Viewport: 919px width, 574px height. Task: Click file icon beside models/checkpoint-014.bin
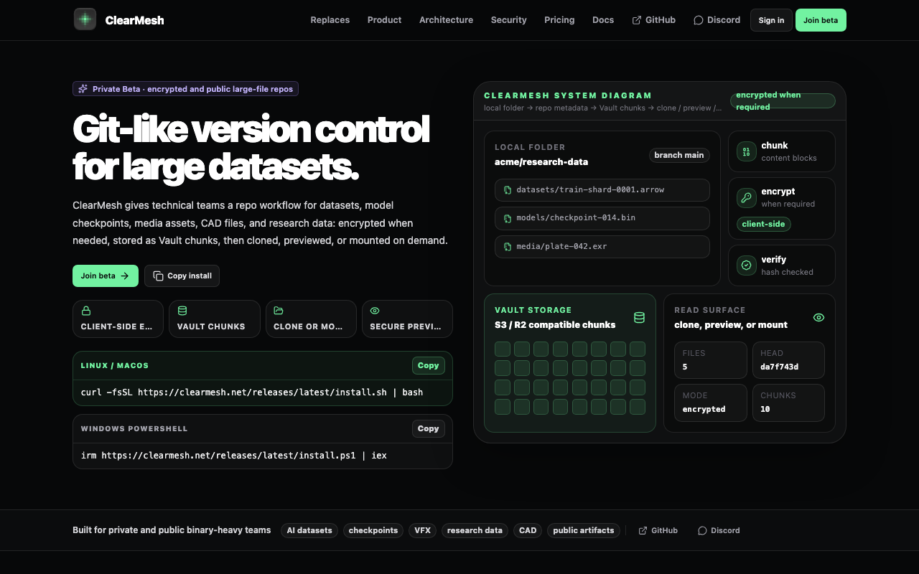pyautogui.click(x=508, y=218)
